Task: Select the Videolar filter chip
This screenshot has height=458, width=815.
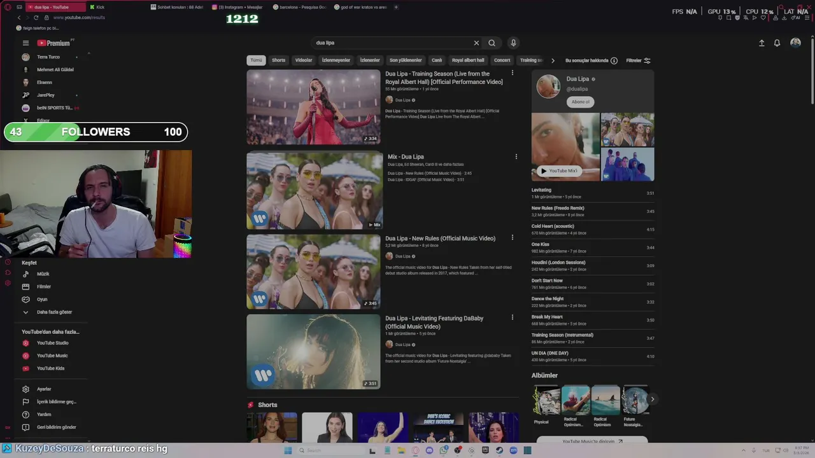Action: pyautogui.click(x=304, y=60)
